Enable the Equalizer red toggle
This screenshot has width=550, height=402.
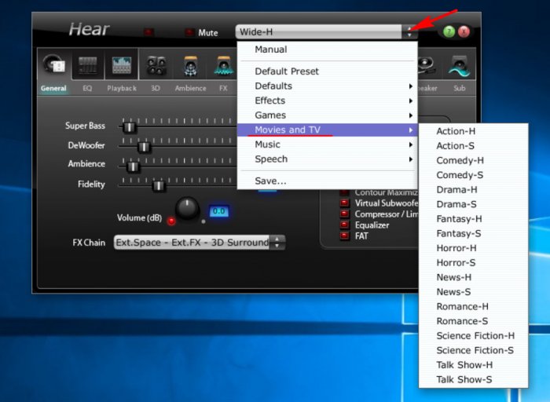click(344, 225)
